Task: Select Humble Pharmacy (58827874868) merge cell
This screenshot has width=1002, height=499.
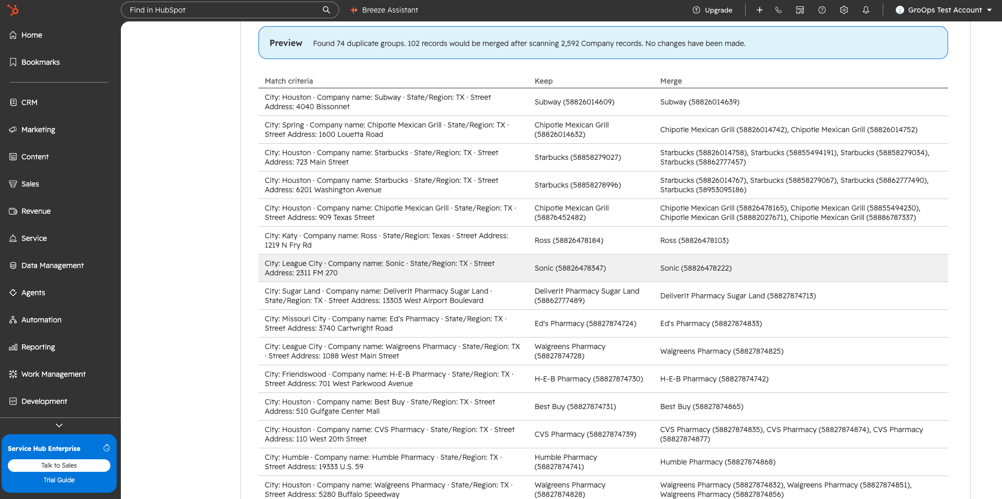Action: 718,462
